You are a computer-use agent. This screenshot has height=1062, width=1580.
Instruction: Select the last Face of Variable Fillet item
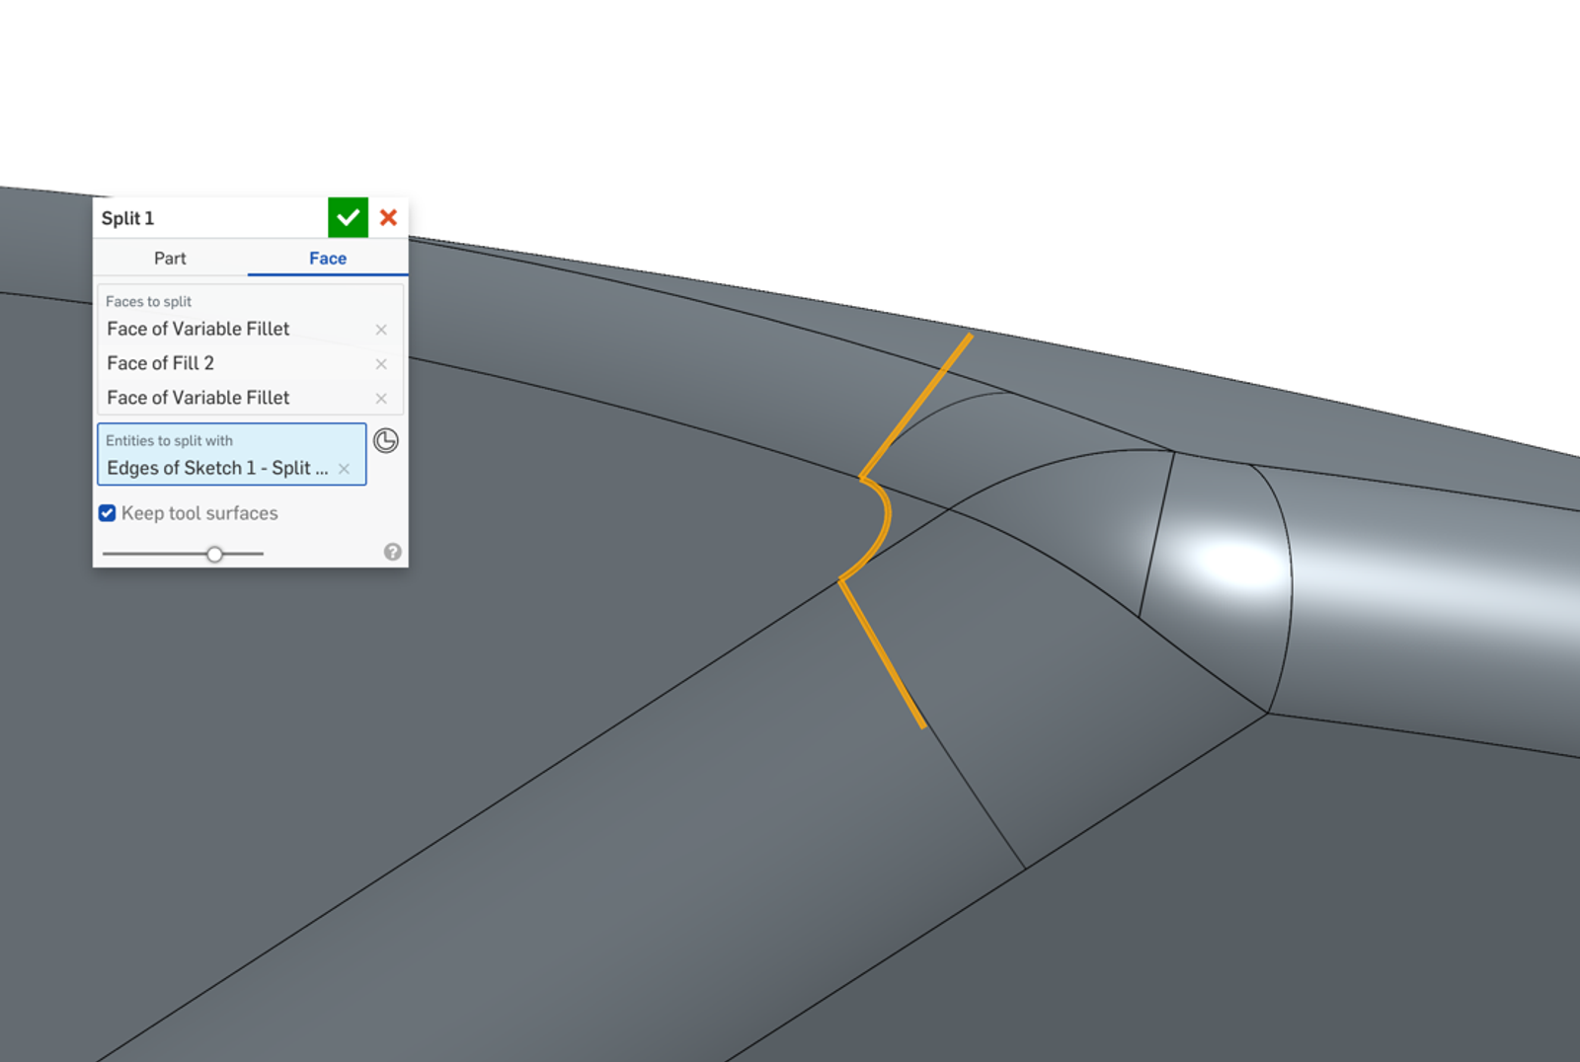[197, 398]
